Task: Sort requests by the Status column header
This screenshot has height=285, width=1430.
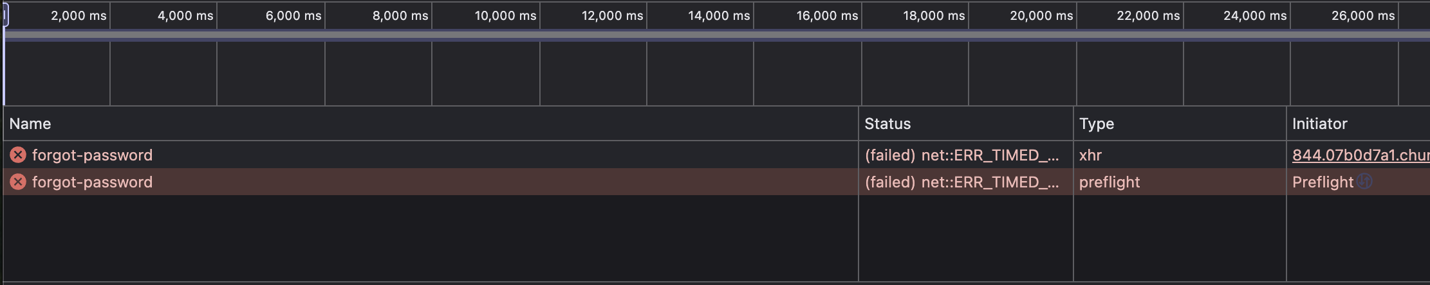Action: pyautogui.click(x=887, y=124)
